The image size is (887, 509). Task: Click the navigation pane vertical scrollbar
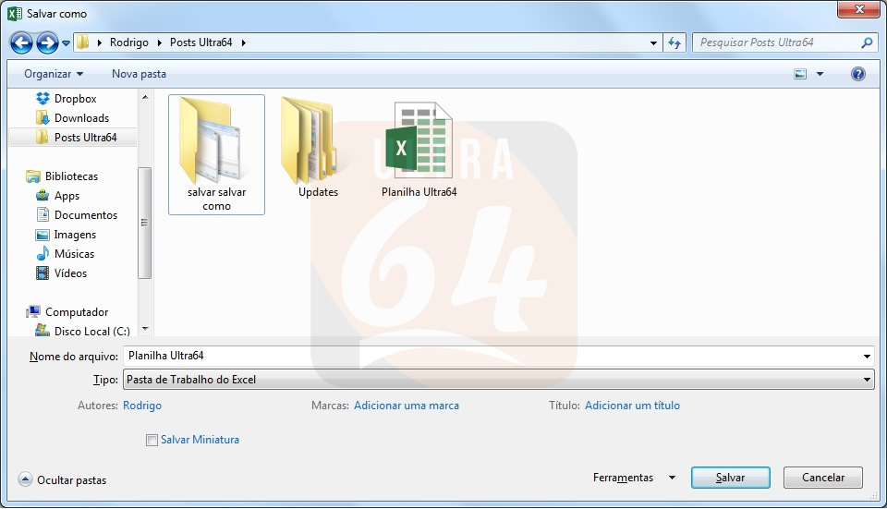click(x=144, y=222)
